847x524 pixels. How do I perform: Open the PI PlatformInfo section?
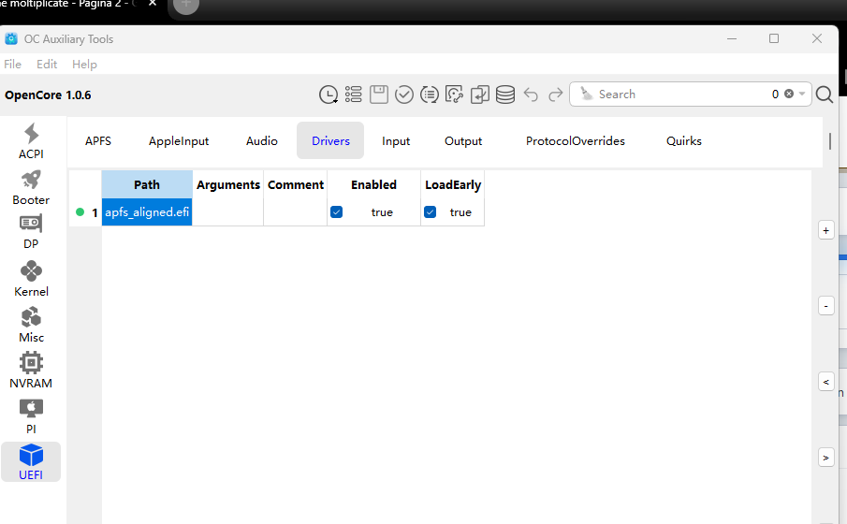tap(31, 416)
